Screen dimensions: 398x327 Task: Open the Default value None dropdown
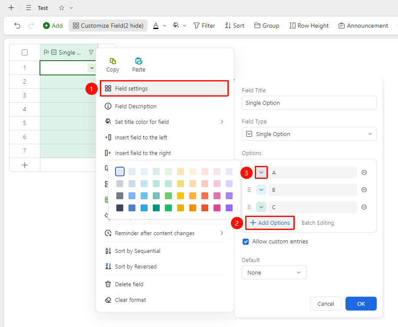click(274, 272)
